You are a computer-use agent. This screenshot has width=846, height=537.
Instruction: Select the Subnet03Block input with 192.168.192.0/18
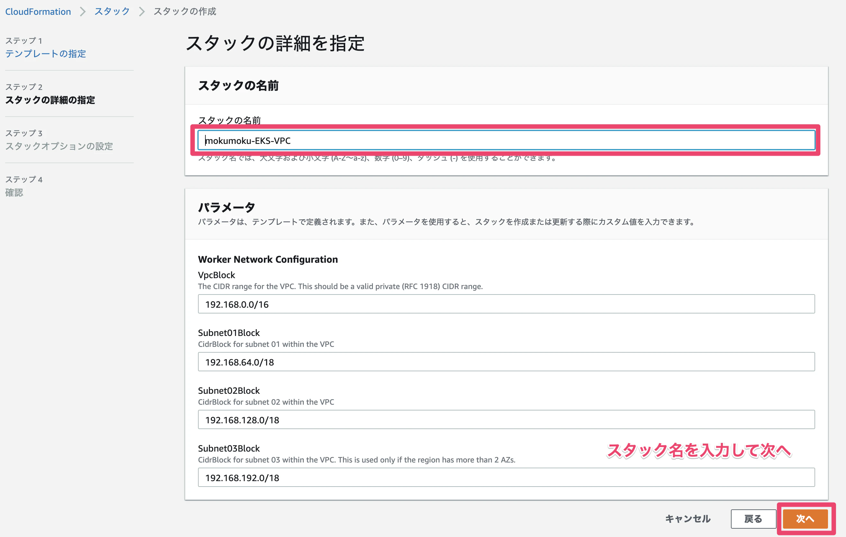(506, 477)
